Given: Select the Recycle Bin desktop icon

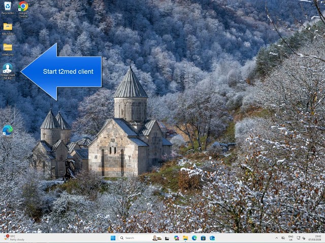Looking at the screenshot, I should pos(8,8).
